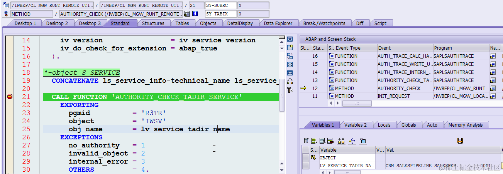Click the program icon at top-left header
The width and height of the screenshot is (503, 174).
pos(6,5)
